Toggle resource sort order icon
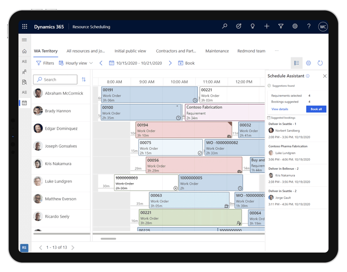 tap(84, 80)
